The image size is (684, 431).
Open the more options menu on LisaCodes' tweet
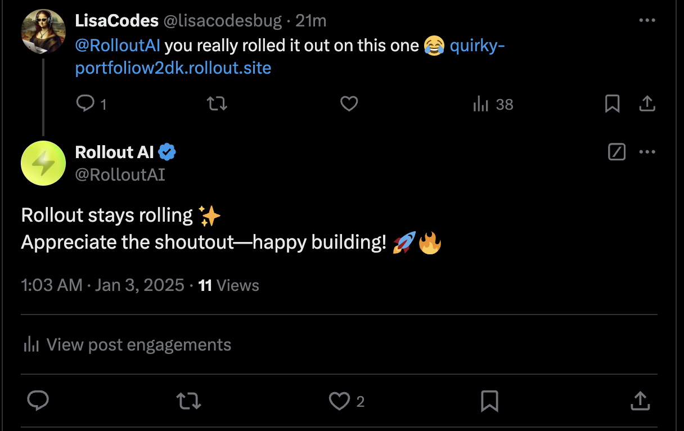pyautogui.click(x=647, y=20)
